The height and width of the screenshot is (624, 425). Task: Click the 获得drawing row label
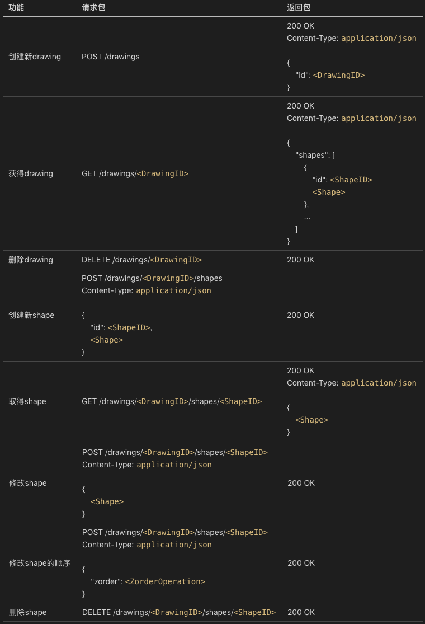31,173
